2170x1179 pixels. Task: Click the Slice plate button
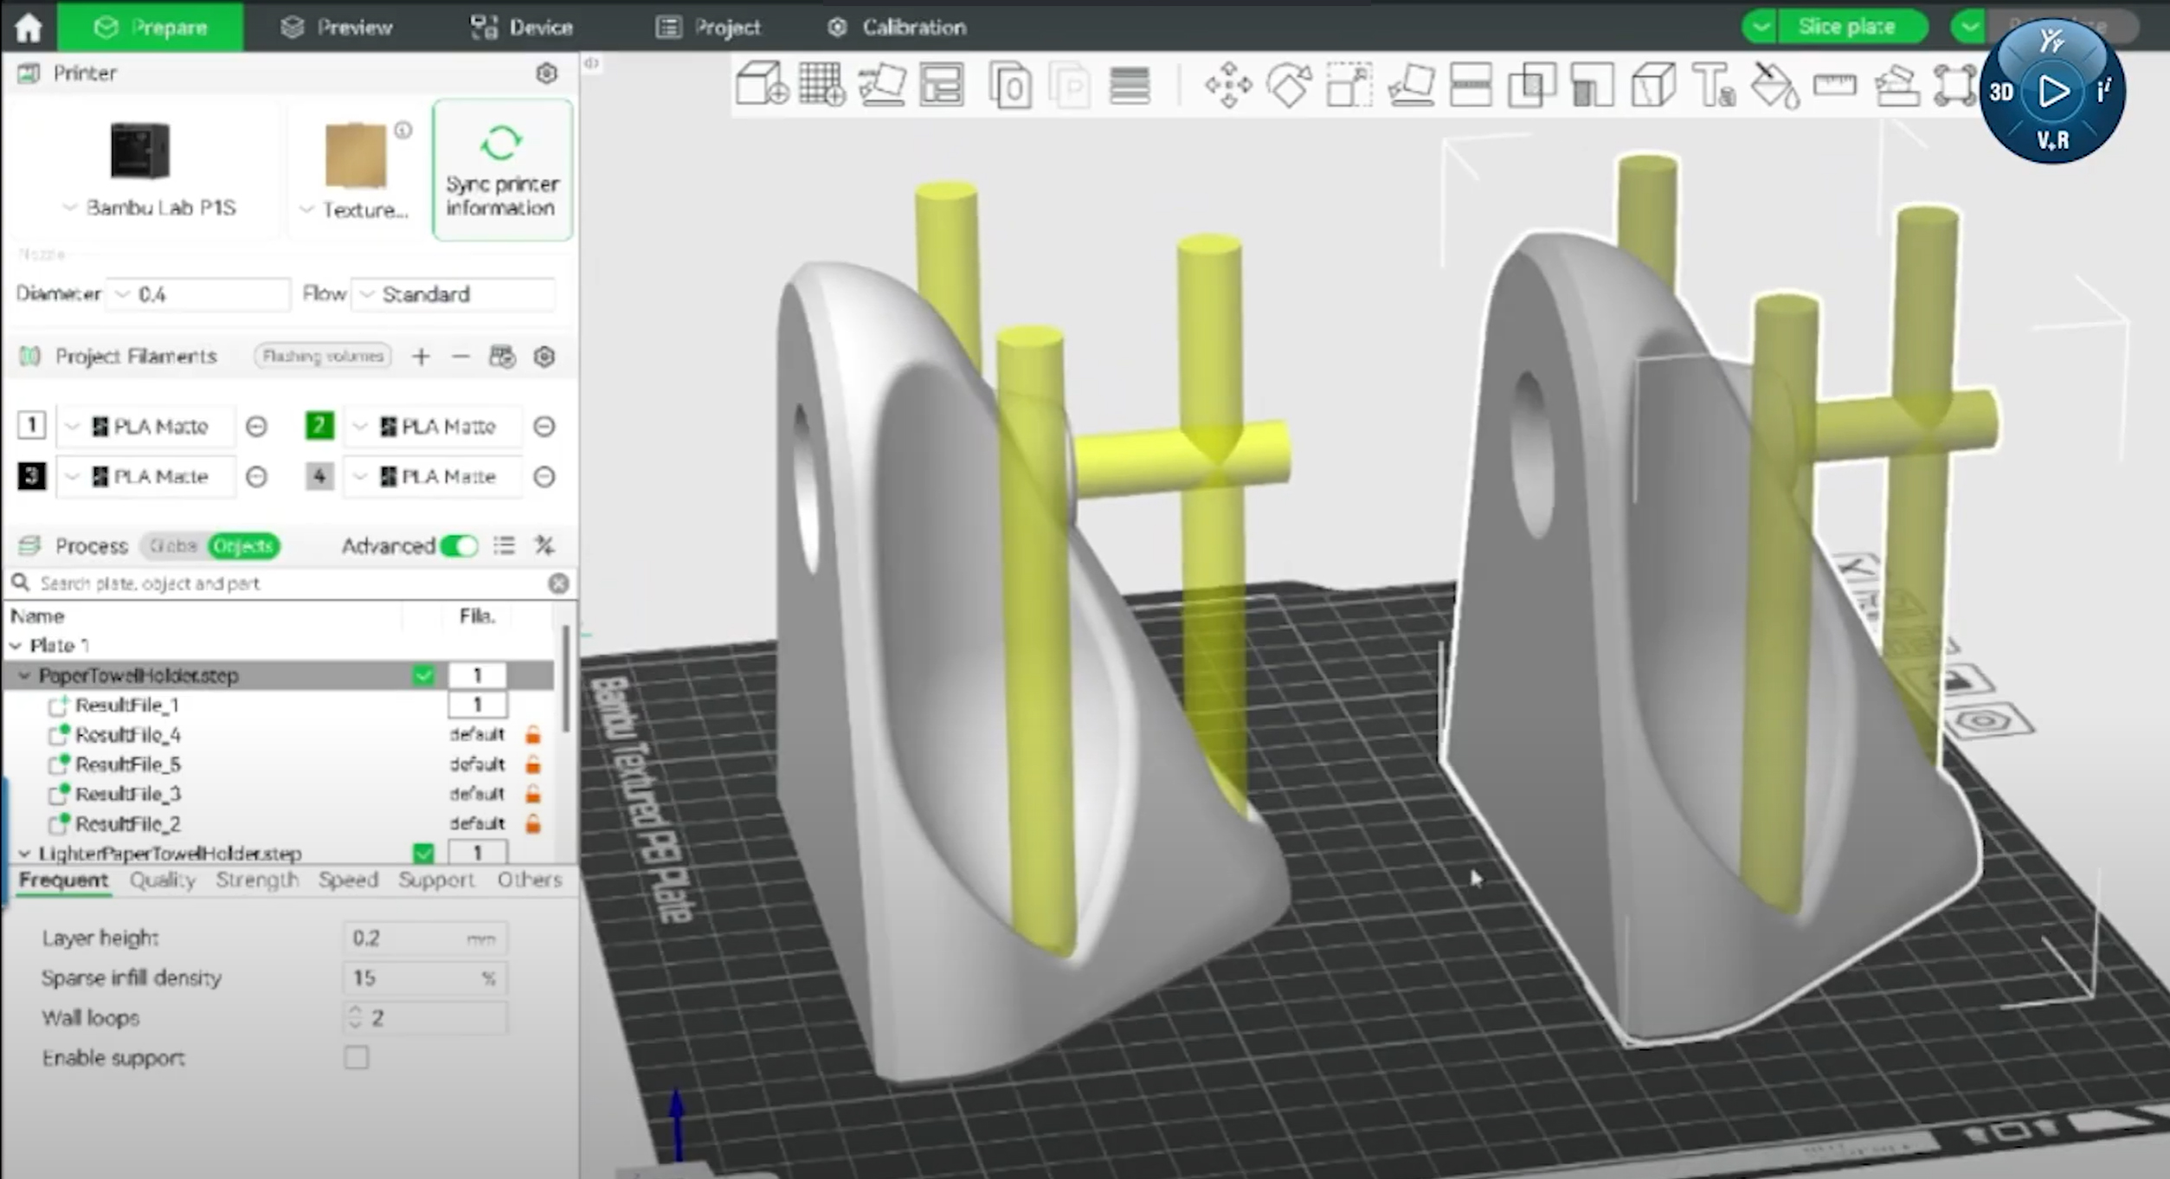(x=1845, y=27)
